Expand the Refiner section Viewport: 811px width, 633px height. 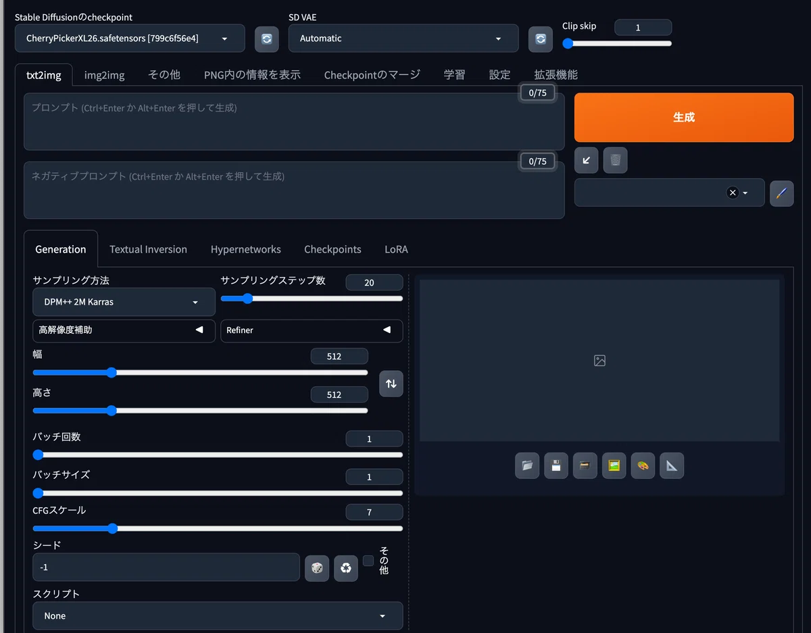[x=312, y=330]
